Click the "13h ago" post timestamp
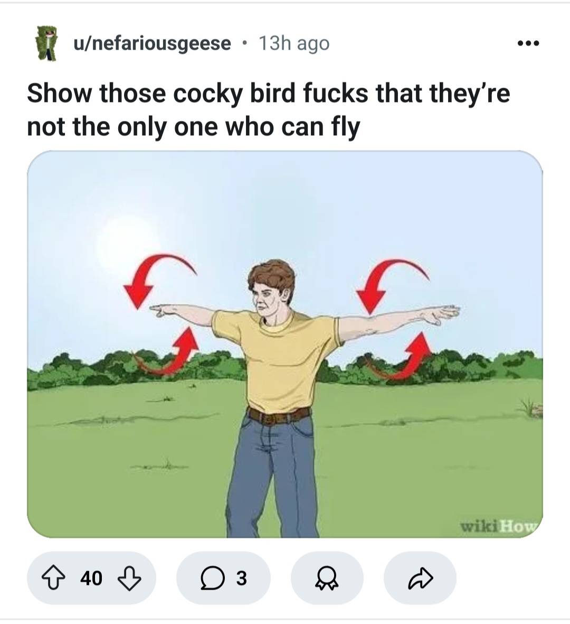 294,43
